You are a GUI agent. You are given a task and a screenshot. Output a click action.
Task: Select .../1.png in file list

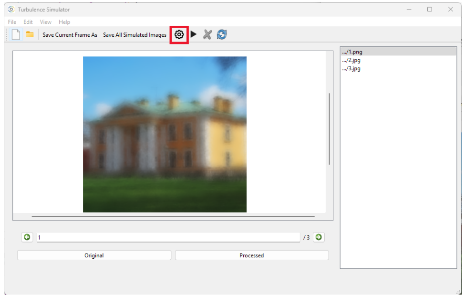pyautogui.click(x=398, y=52)
